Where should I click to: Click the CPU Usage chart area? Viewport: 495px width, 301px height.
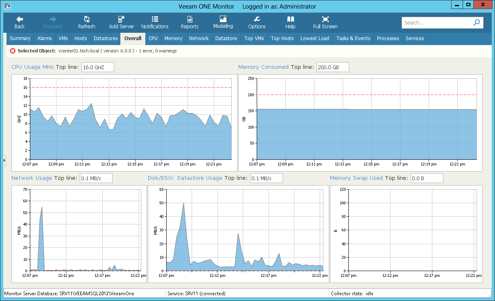tap(124, 123)
